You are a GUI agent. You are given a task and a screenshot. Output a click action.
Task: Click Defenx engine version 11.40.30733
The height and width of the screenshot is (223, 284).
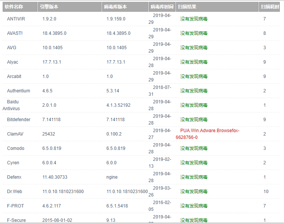point(55,177)
